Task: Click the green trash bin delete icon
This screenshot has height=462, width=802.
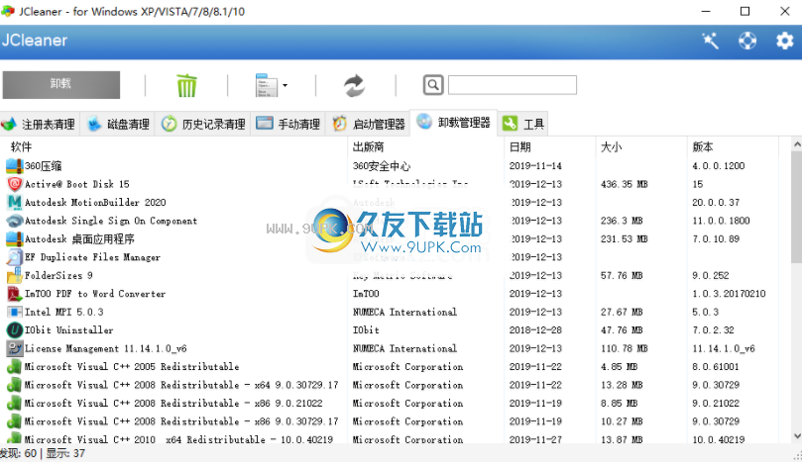Action: tap(186, 85)
